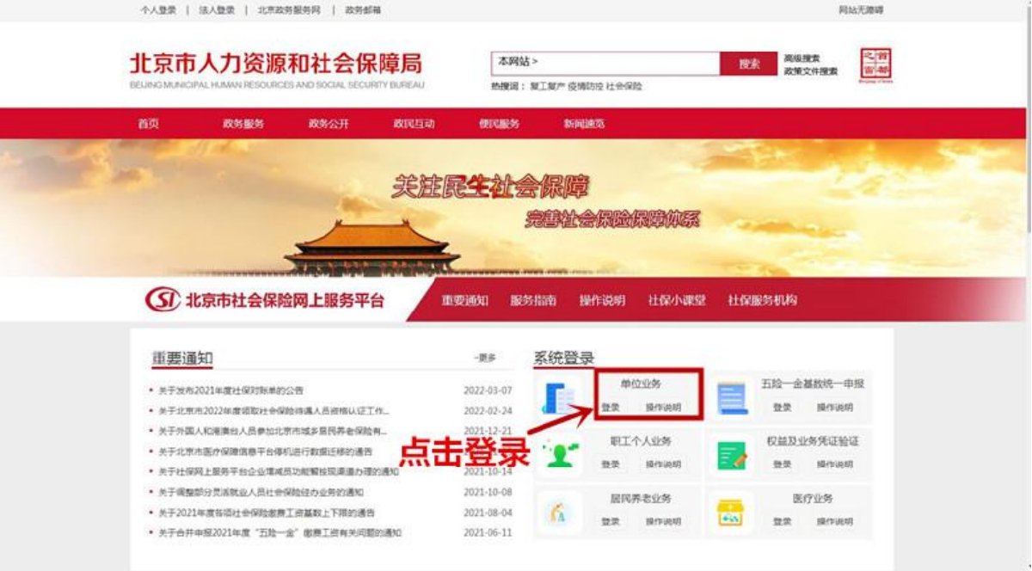Click inside the site search input field

[x=605, y=64]
